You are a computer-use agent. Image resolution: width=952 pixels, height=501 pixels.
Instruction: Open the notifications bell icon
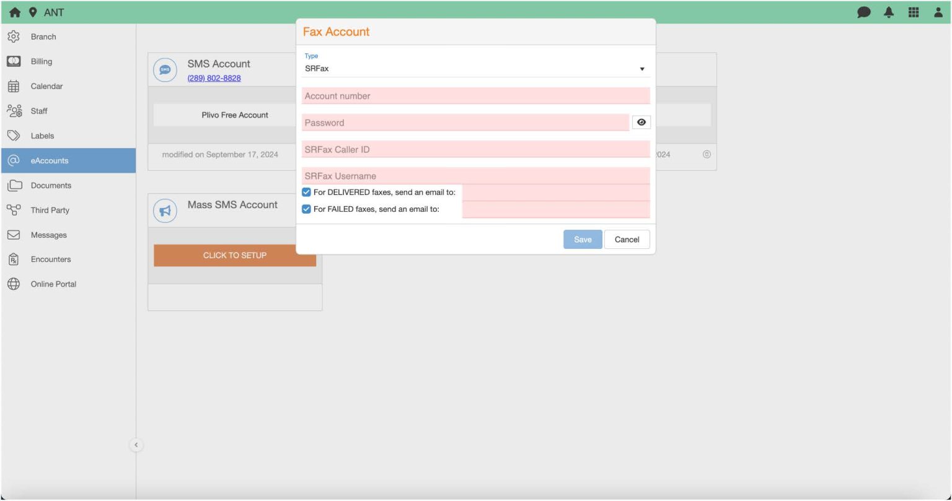[888, 12]
